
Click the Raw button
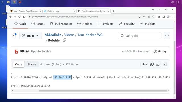[x=145, y=64]
